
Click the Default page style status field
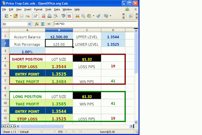pyautogui.click(x=30, y=132)
